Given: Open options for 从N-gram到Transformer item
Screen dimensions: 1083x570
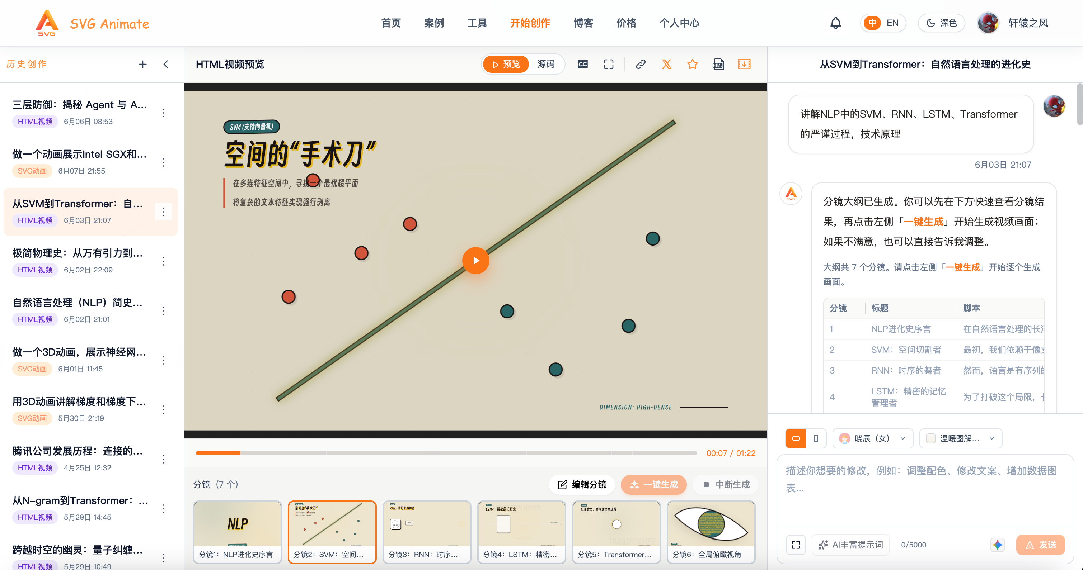Looking at the screenshot, I should (164, 508).
